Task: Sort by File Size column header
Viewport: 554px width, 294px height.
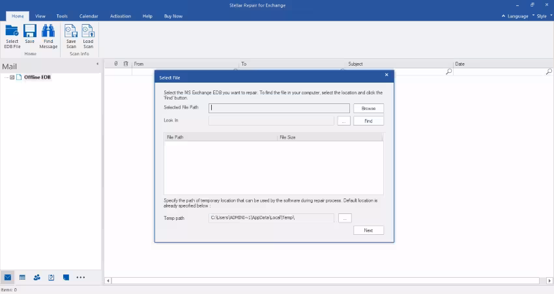Action: pos(330,137)
